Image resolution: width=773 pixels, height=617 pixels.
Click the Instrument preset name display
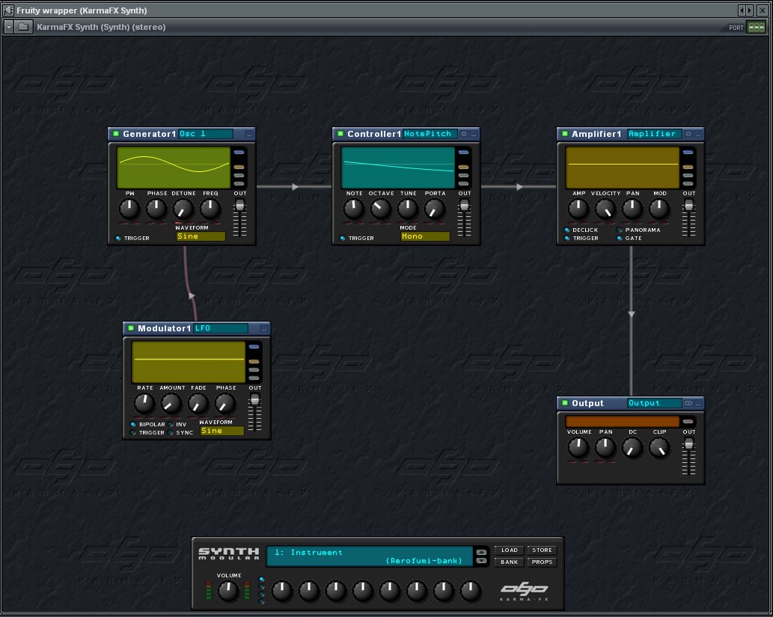pos(370,556)
